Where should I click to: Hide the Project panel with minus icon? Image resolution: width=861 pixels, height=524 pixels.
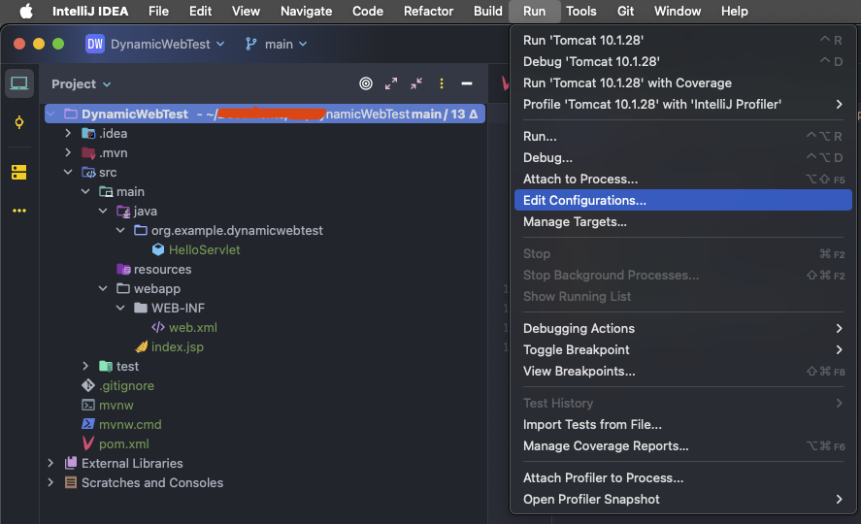[467, 83]
